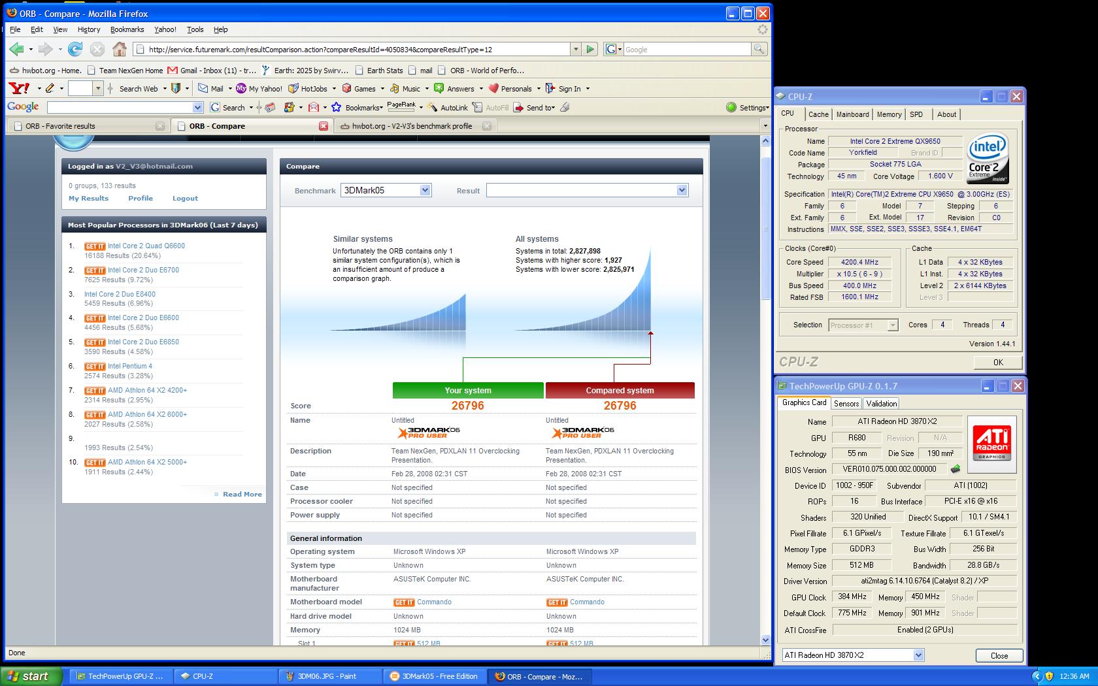The height and width of the screenshot is (686, 1098).
Task: Click the BIOS save chip icon in GPU-Z
Action: (956, 469)
